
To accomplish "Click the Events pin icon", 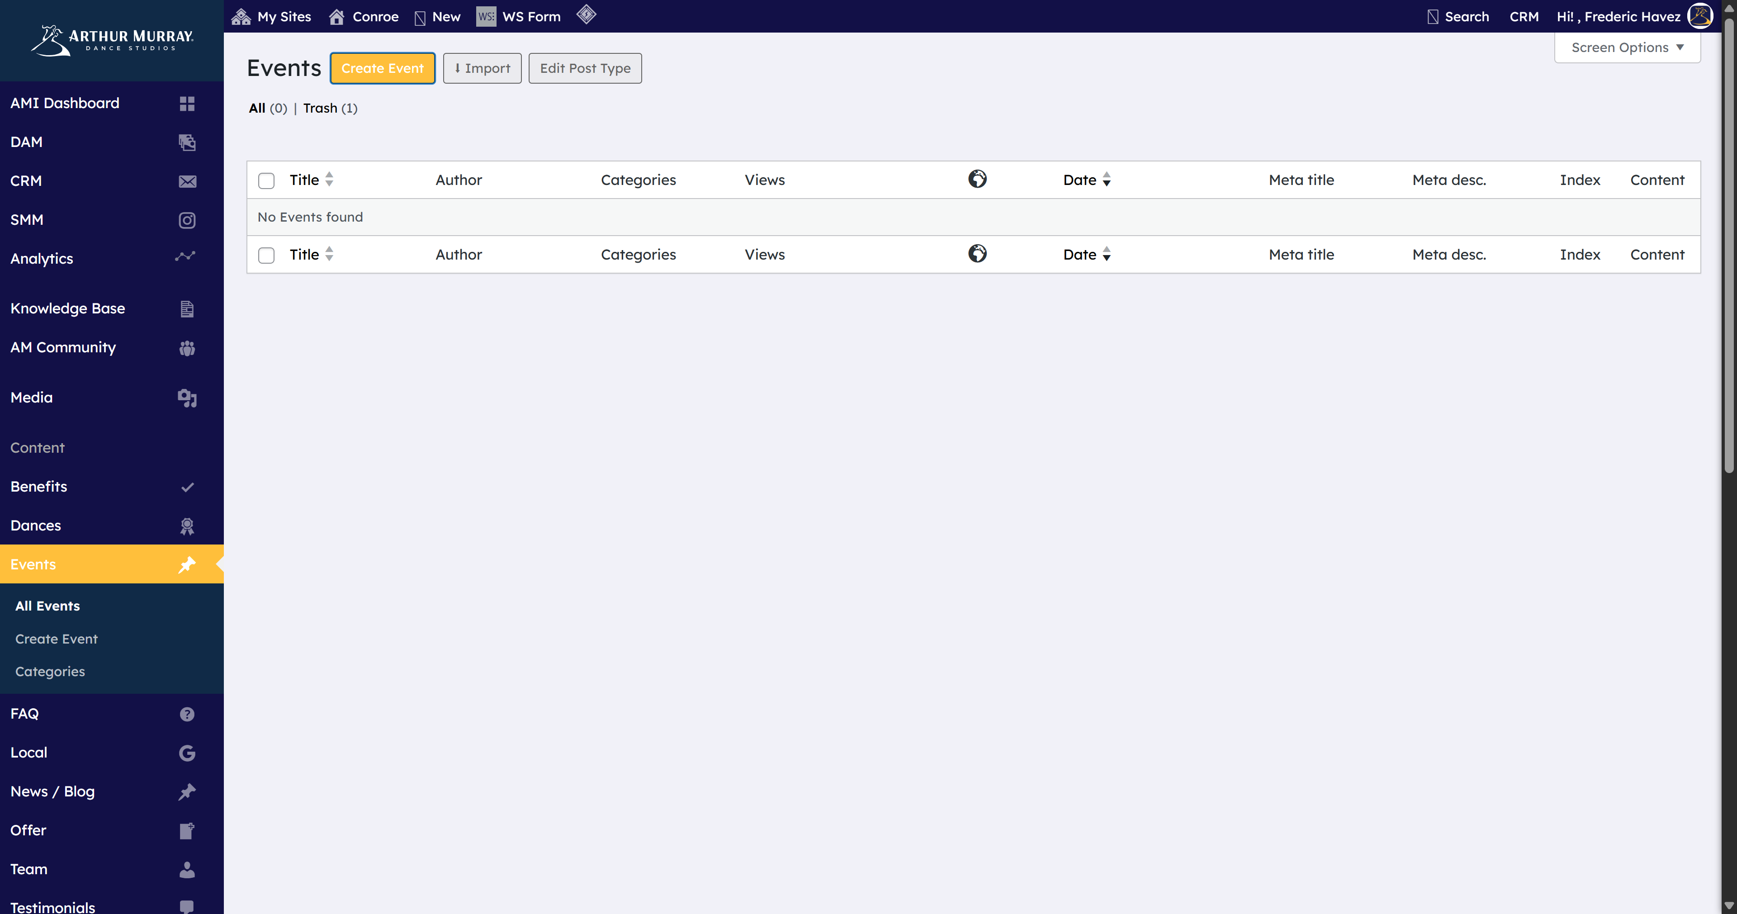I will 187,564.
